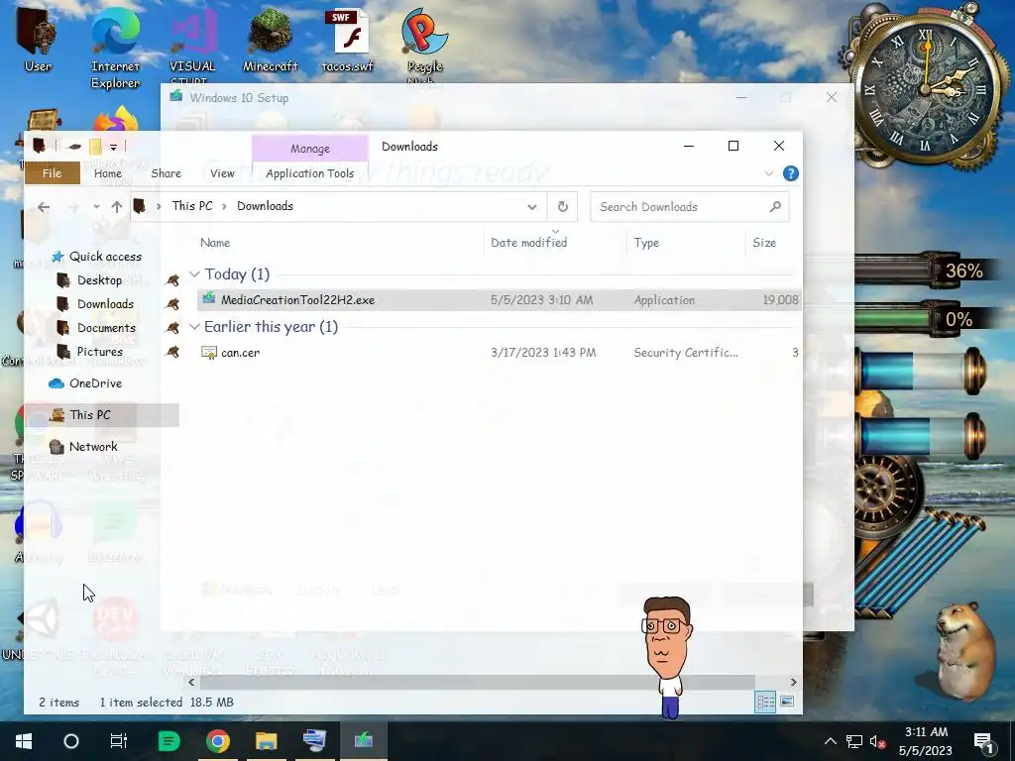Open the recent locations dropdown
Screen dimensions: 1015x761
(x=96, y=207)
